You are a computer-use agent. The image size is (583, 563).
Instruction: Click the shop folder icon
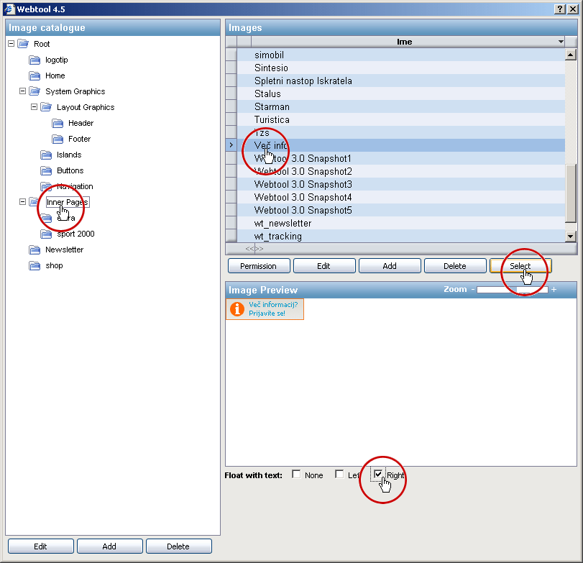point(35,265)
